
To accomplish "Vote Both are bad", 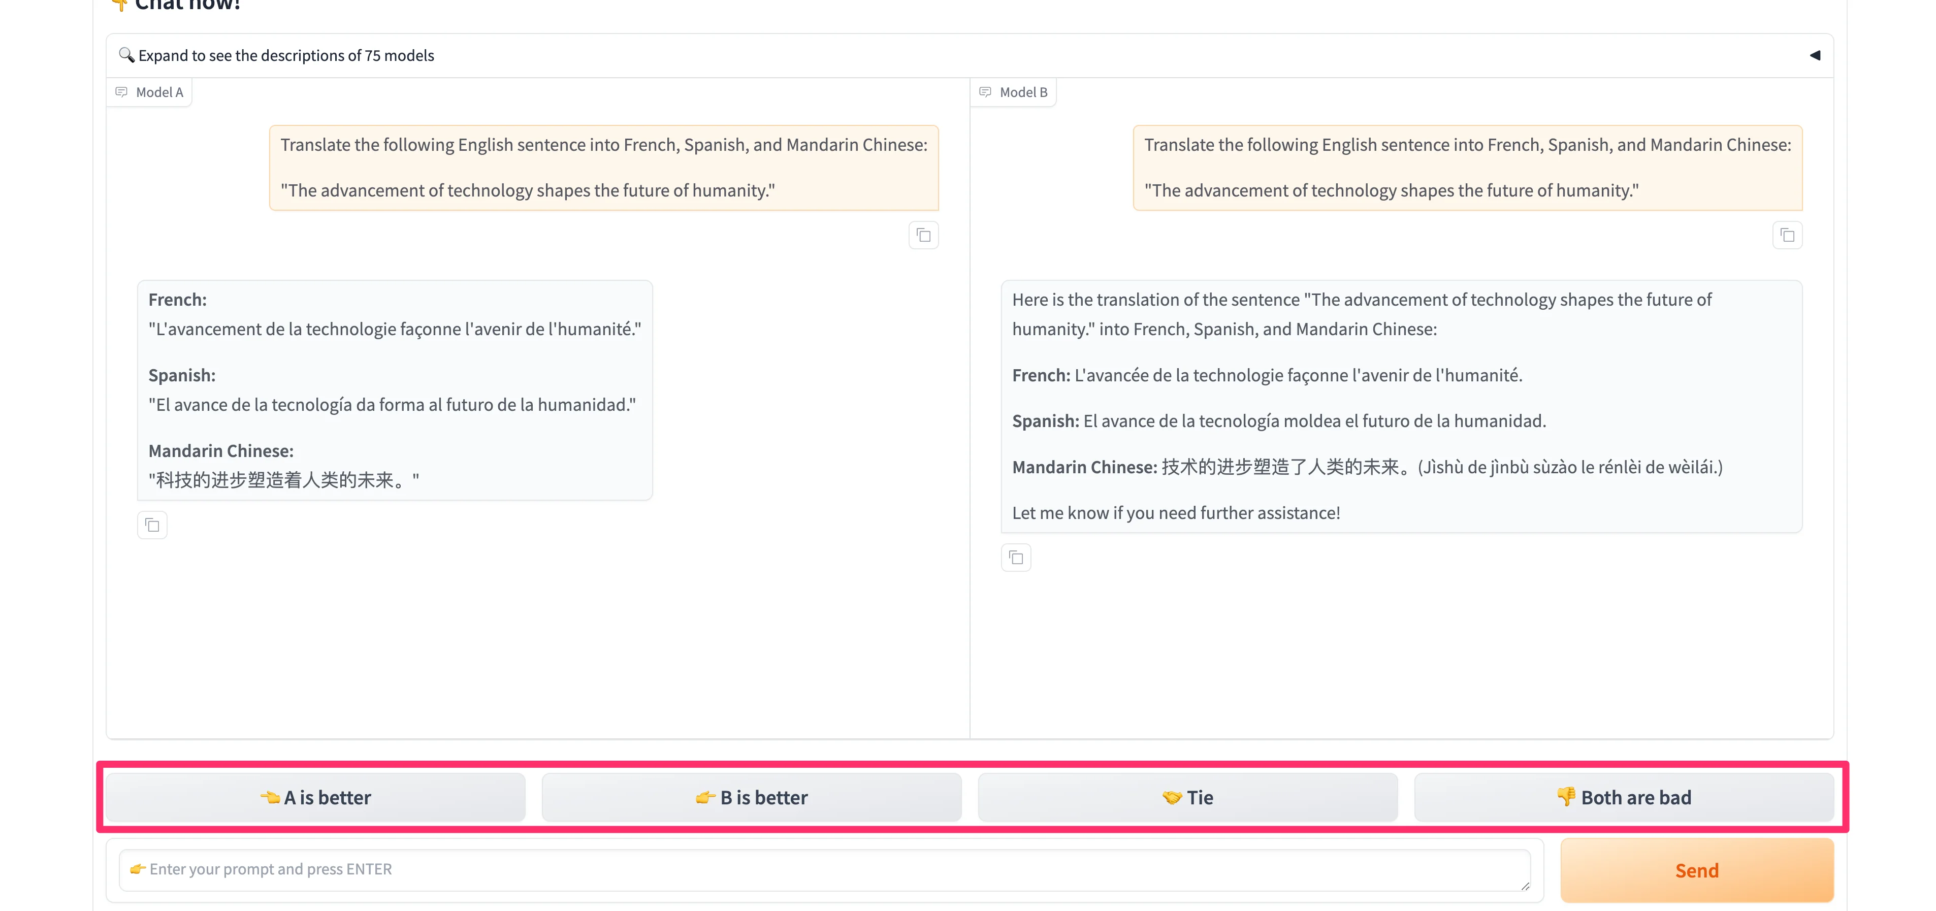I will (1623, 797).
